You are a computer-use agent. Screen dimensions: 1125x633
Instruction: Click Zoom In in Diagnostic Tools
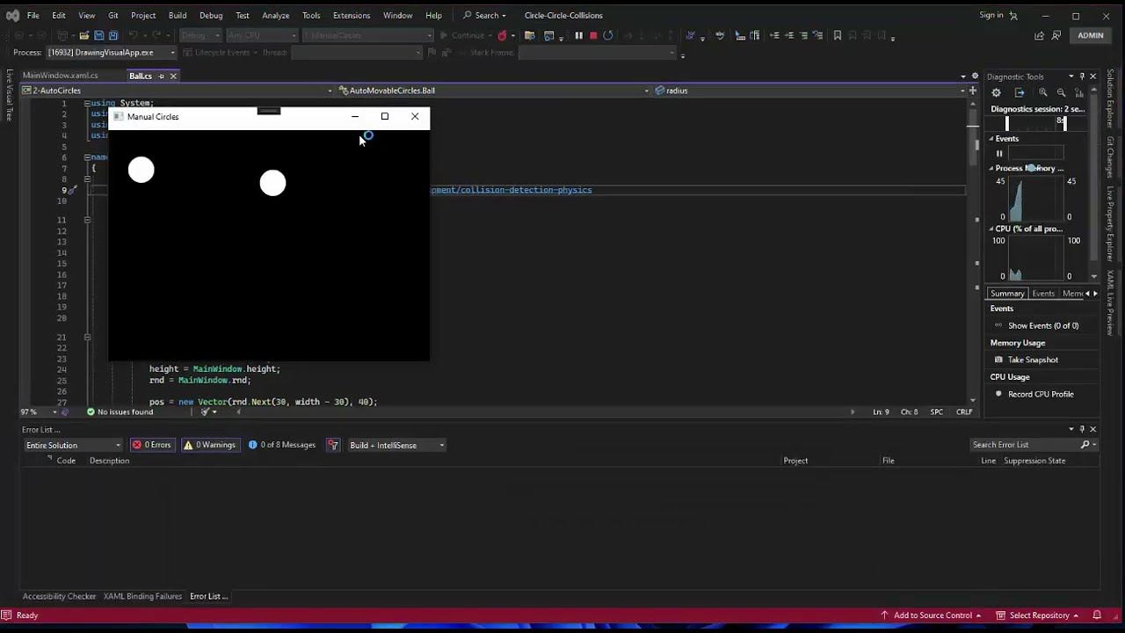click(x=1043, y=92)
